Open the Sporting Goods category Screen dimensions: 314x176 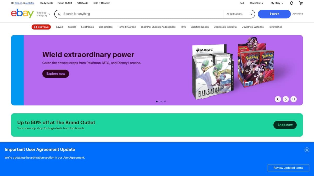pyautogui.click(x=200, y=27)
